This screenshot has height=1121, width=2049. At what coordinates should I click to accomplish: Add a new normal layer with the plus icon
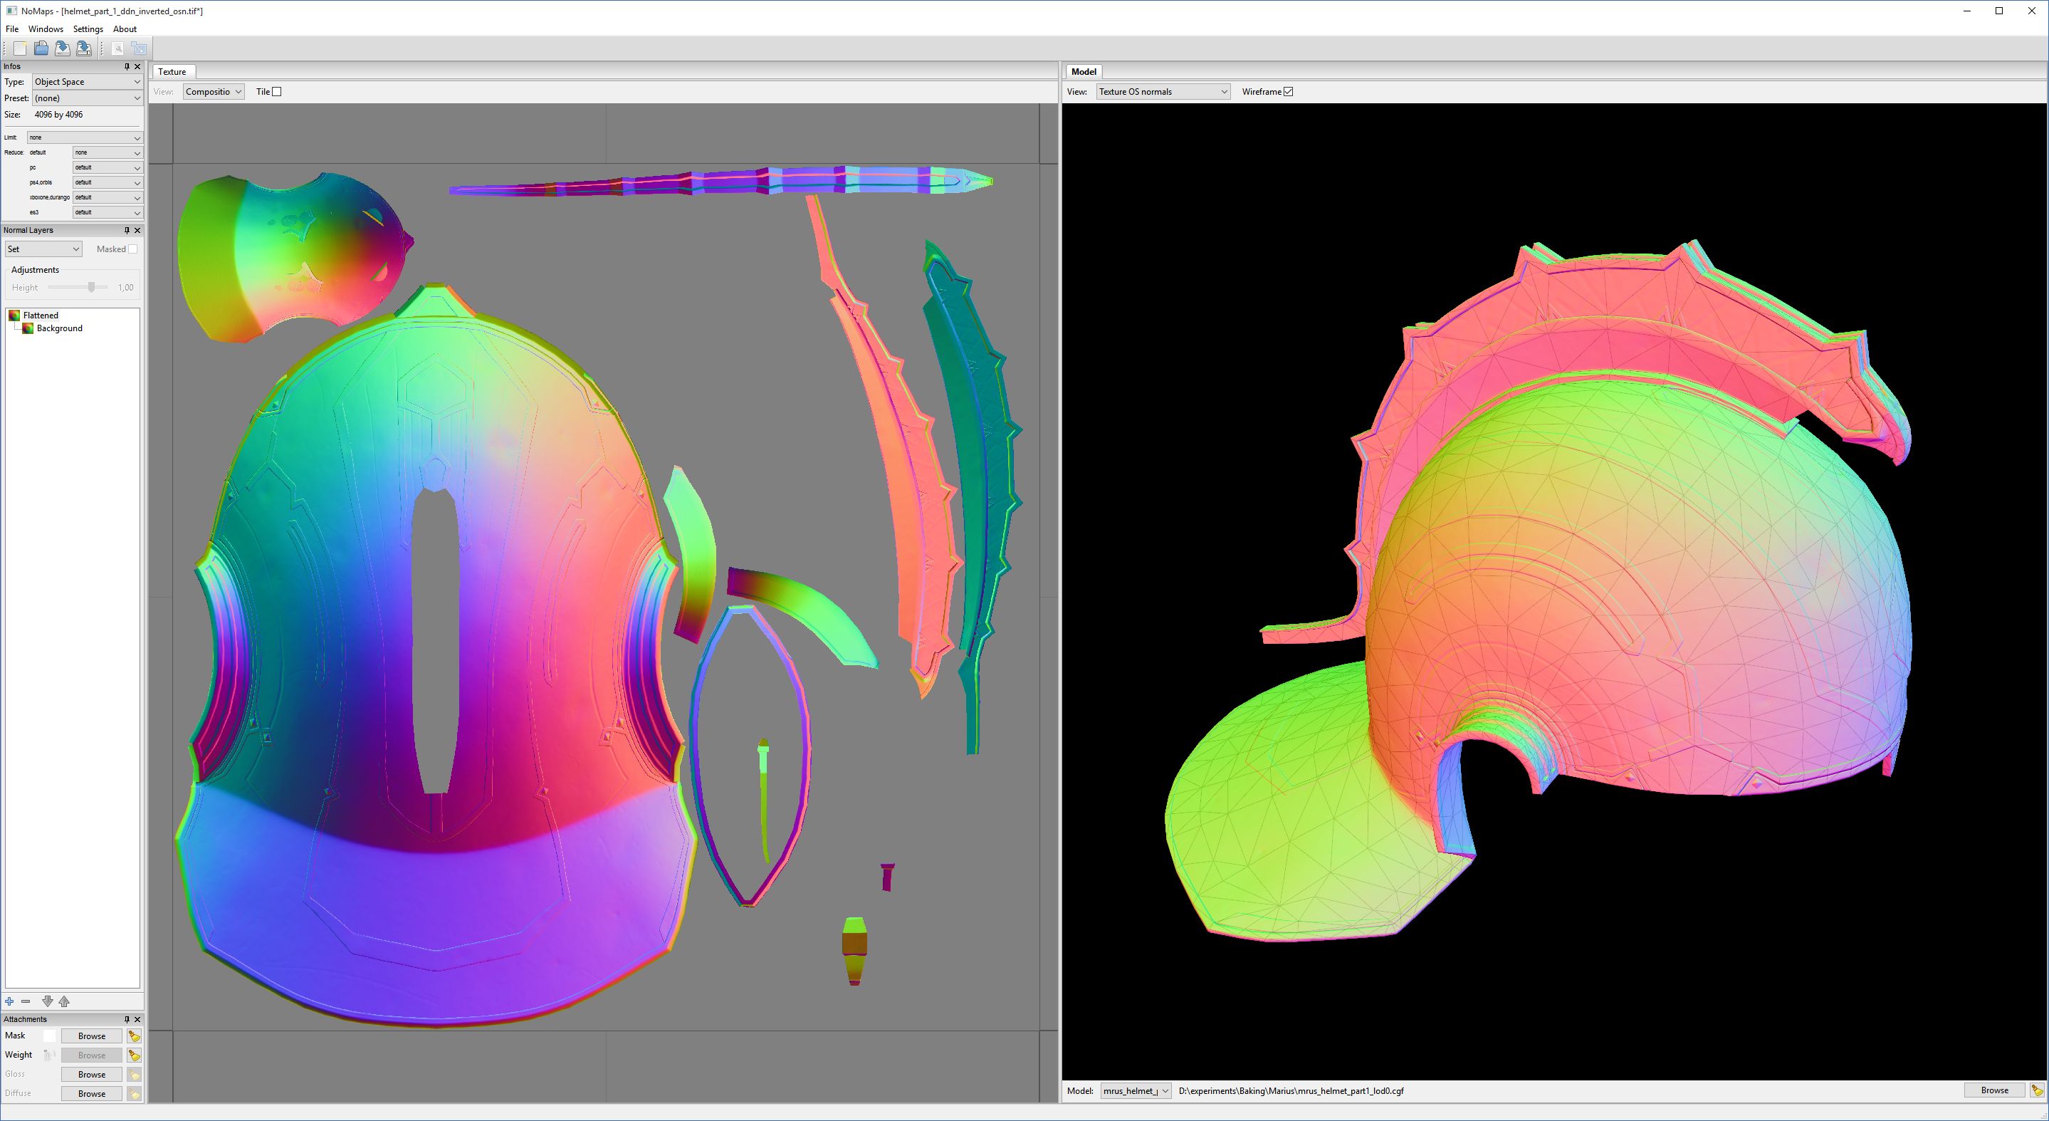pyautogui.click(x=9, y=1001)
